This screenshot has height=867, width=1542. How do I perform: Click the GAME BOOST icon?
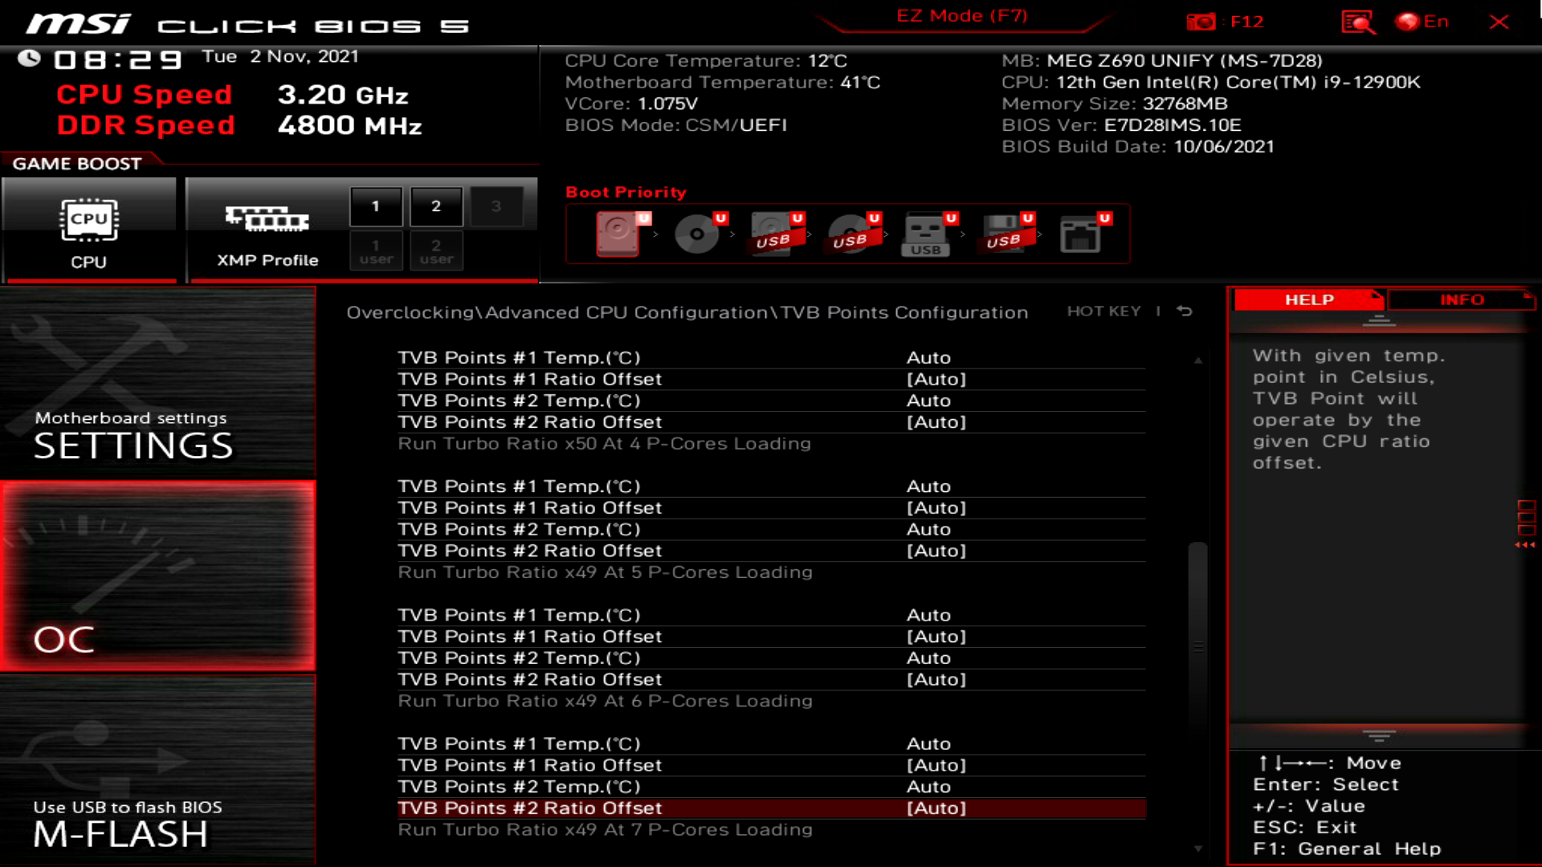click(x=88, y=226)
